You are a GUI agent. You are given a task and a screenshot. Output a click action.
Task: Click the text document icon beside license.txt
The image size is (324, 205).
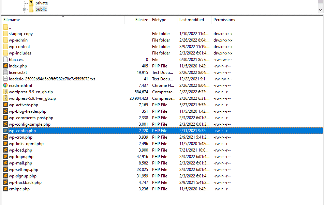5,72
